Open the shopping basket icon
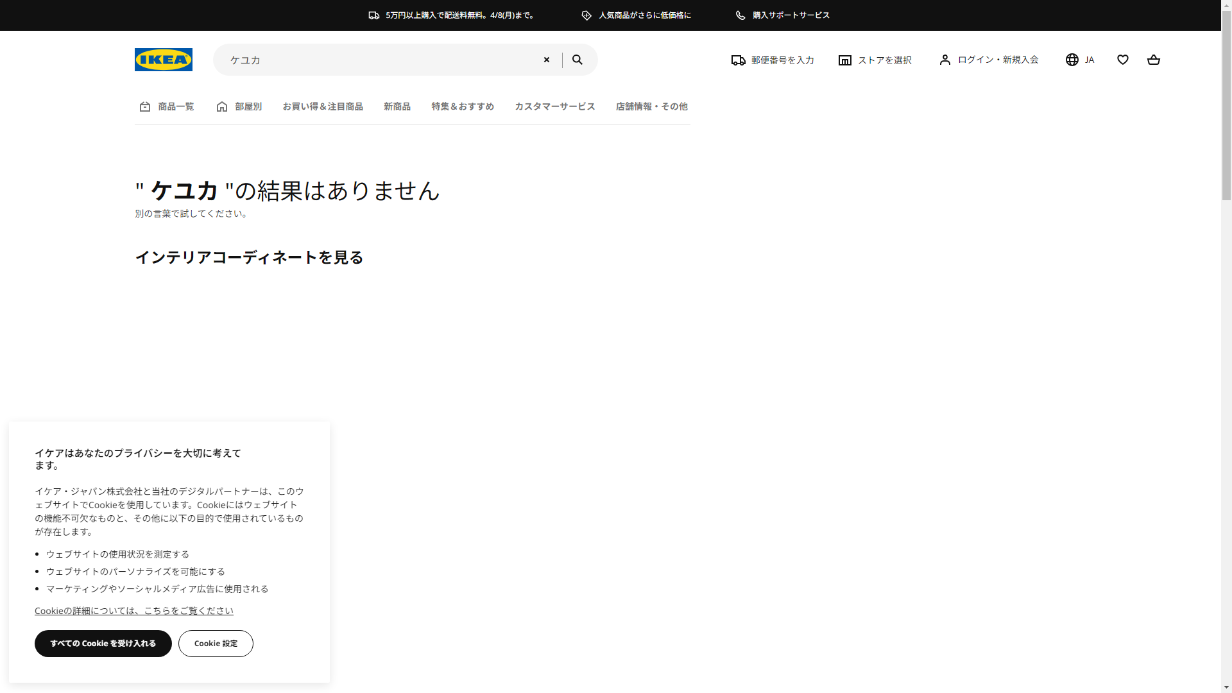The width and height of the screenshot is (1232, 693). pyautogui.click(x=1153, y=60)
